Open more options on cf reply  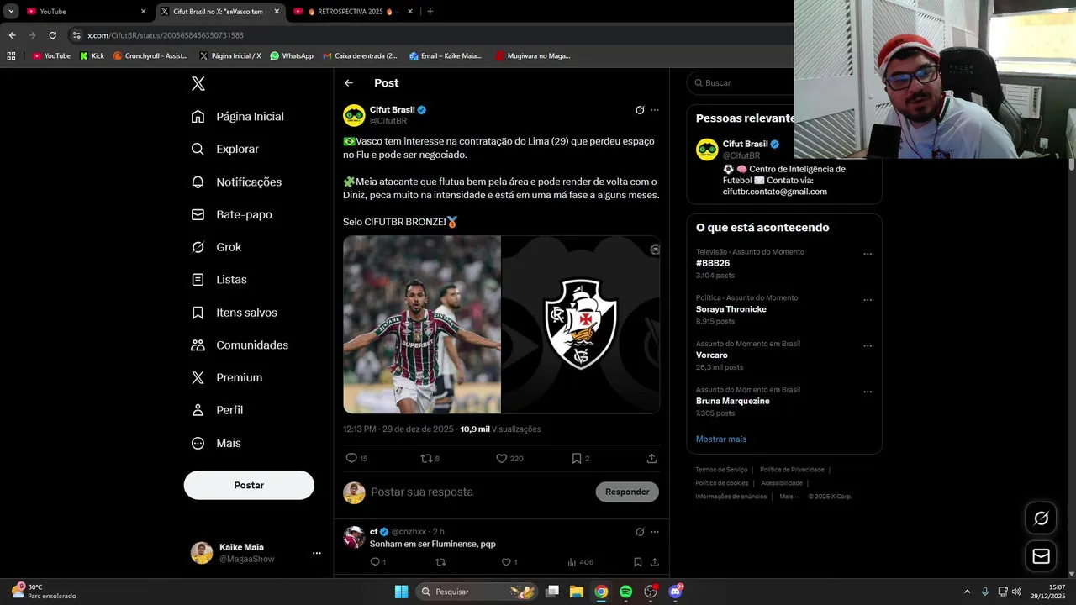point(655,532)
